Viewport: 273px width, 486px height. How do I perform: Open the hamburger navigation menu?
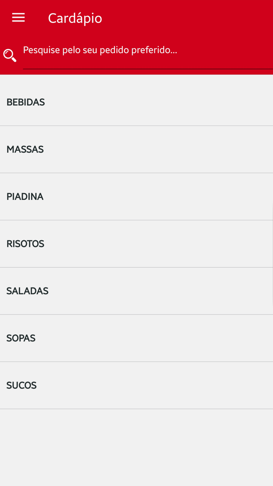(x=18, y=18)
